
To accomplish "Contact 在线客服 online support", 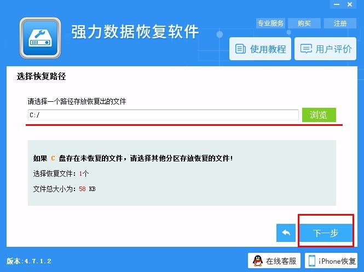I will 274,261.
